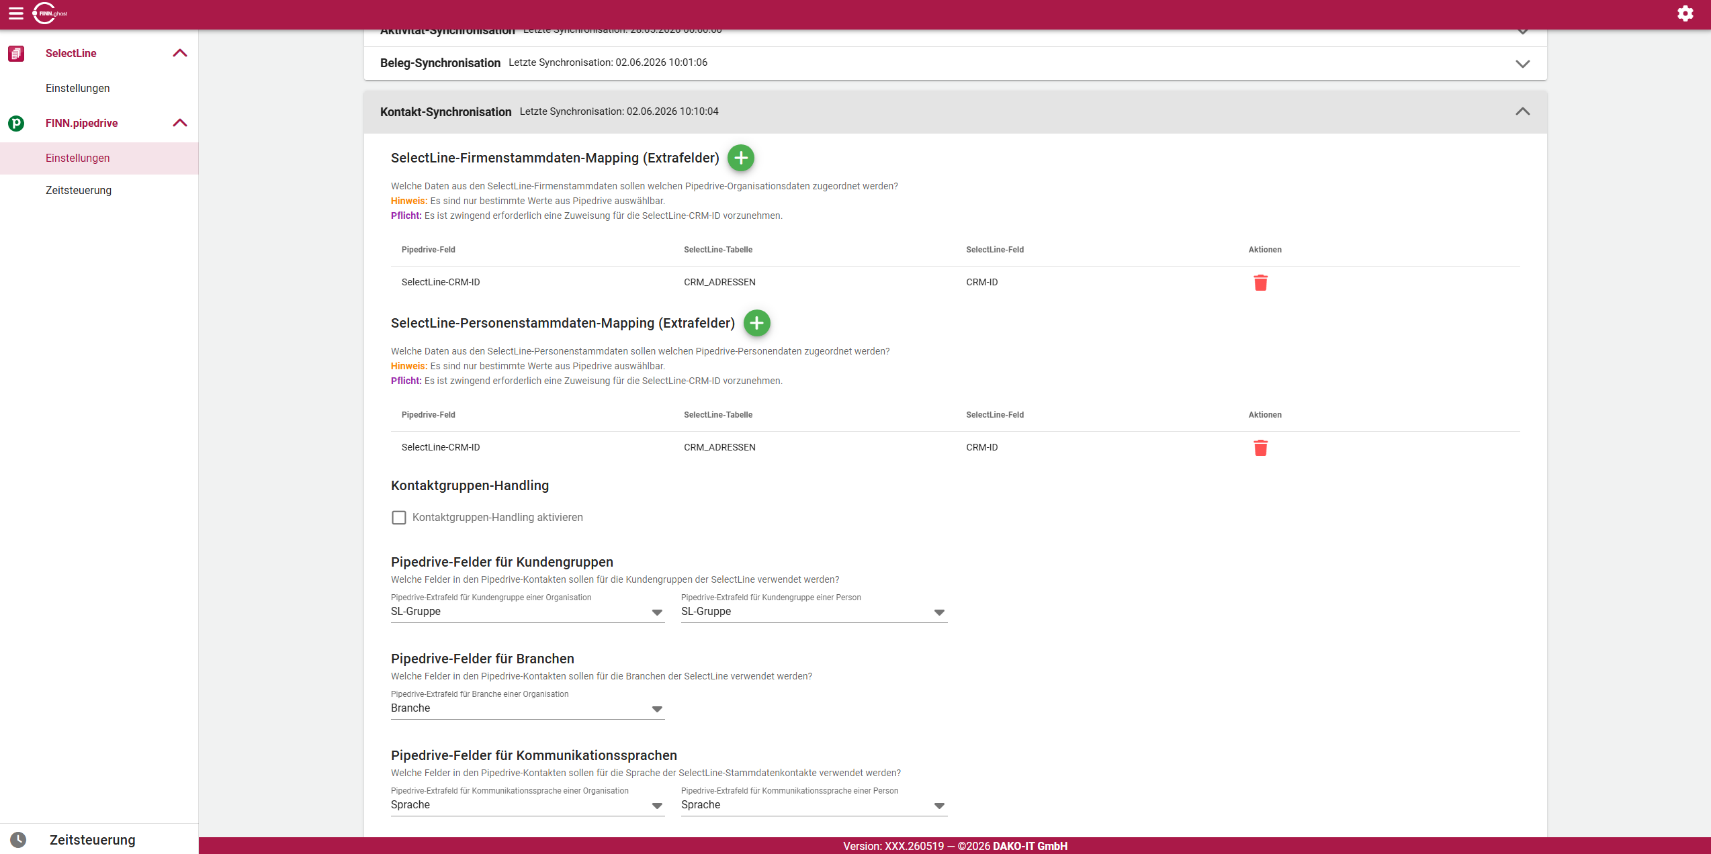Click the SelectLine sidebar icon
Screen dimensions: 1711x854
click(16, 53)
